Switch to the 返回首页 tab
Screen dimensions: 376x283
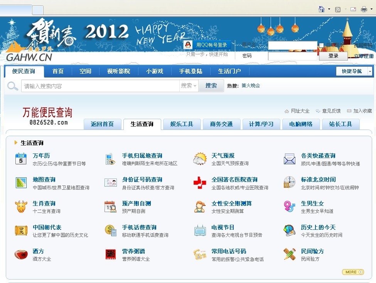tap(103, 124)
